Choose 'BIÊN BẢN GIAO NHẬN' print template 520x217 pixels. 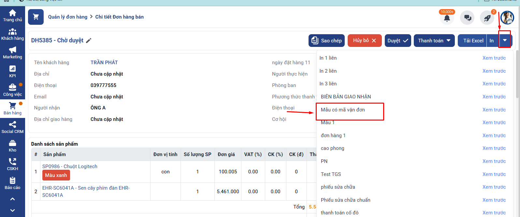pos(346,97)
